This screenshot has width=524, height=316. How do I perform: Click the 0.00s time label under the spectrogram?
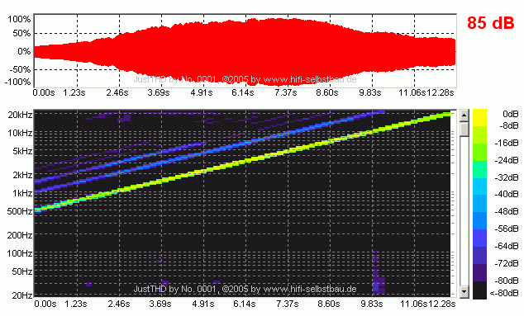pyautogui.click(x=45, y=304)
